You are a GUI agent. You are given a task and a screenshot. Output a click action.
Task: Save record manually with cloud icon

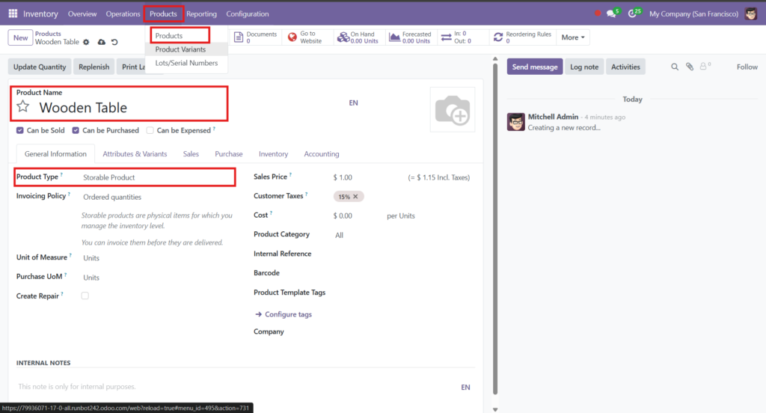pos(101,42)
